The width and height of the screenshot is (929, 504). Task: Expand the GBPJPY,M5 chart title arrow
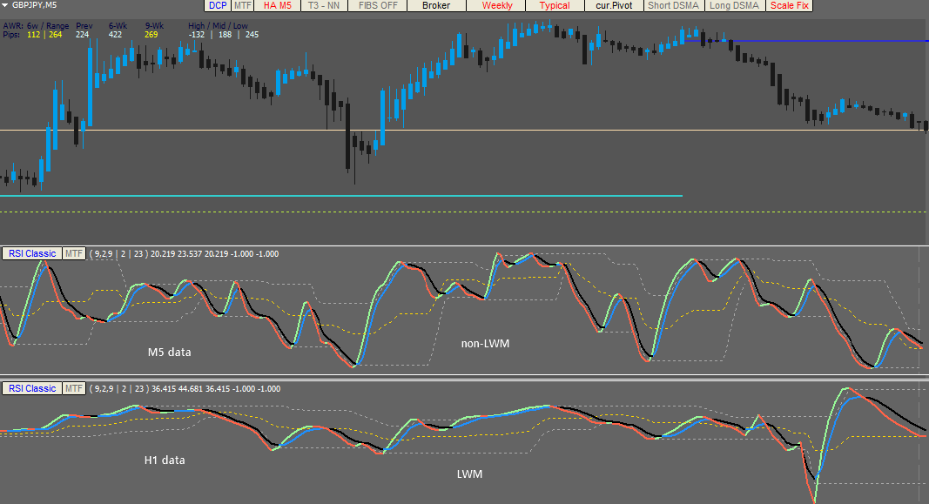(4, 4)
